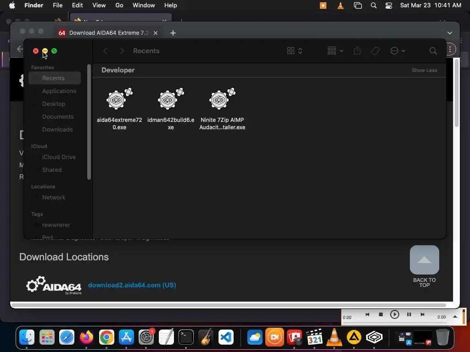This screenshot has height=352, width=470.
Task: Open the Finder action ellipsis menu
Action: 397,51
